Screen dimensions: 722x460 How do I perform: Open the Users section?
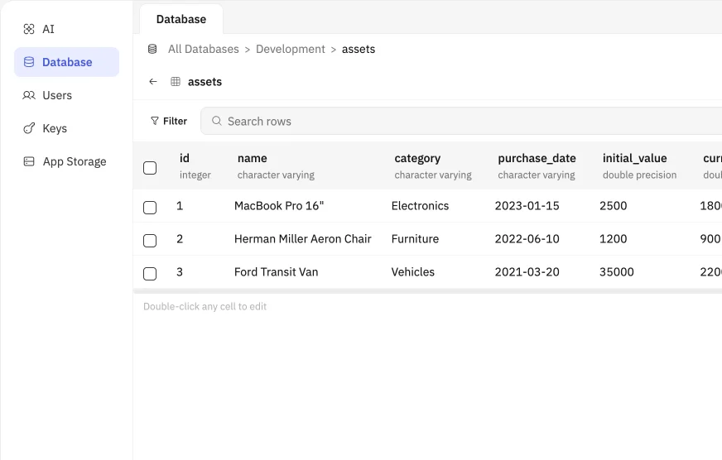tap(66, 95)
